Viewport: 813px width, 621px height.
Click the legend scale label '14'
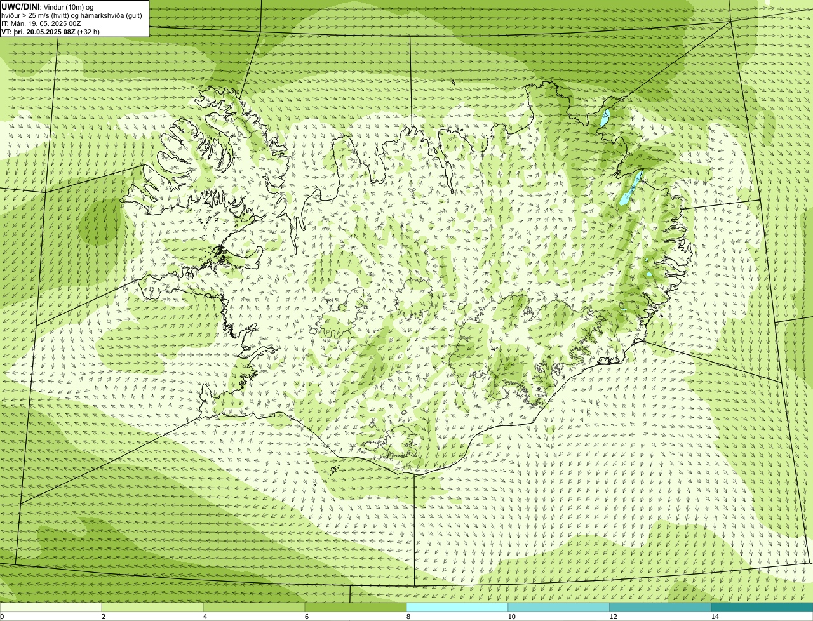[715, 617]
